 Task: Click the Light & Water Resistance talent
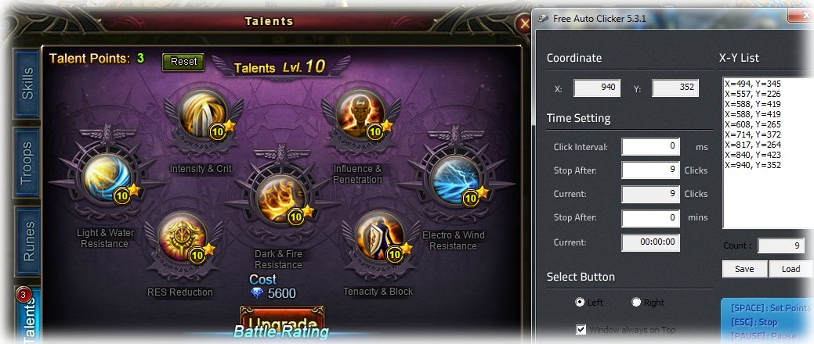pyautogui.click(x=107, y=177)
